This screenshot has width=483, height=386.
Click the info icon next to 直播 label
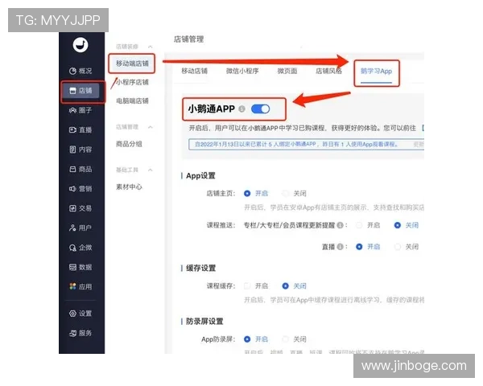(340, 247)
